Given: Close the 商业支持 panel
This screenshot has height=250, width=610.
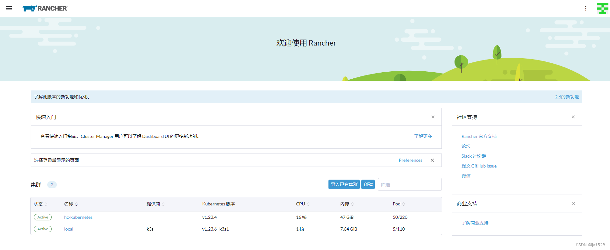Looking at the screenshot, I should (x=573, y=204).
